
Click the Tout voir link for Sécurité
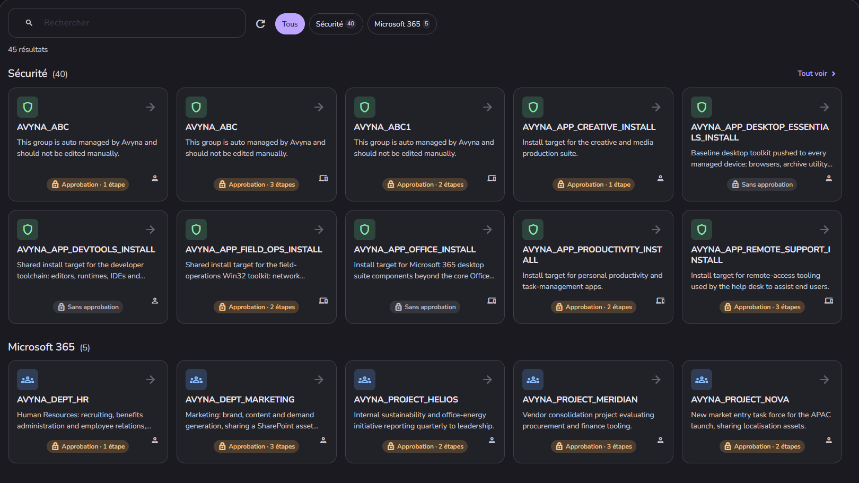(817, 74)
